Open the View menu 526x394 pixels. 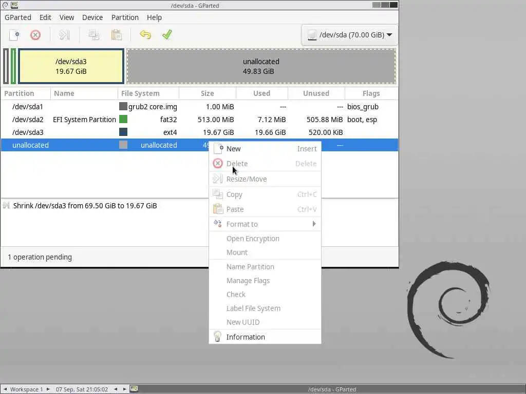(67, 17)
